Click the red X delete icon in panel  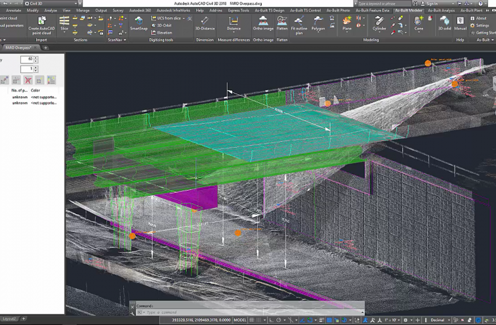pyautogui.click(x=29, y=80)
